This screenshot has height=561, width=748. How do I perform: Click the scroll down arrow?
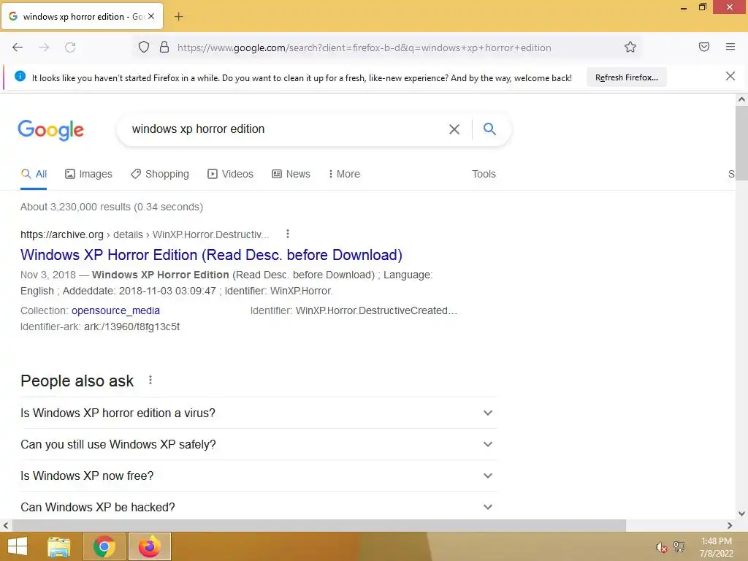[741, 514]
